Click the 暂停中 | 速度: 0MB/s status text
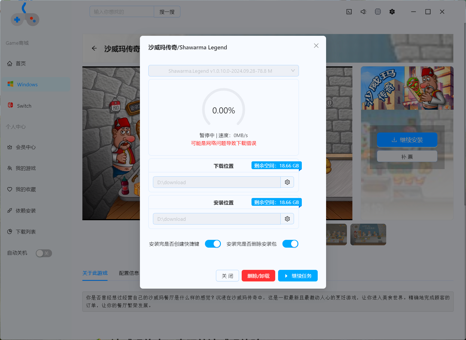 coord(223,135)
